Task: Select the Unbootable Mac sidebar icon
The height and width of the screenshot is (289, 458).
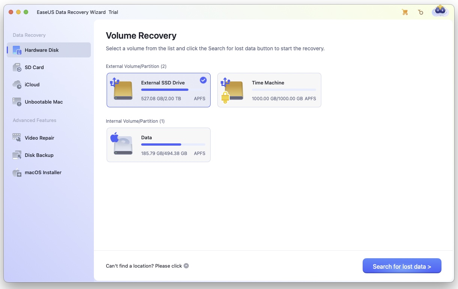Action: pyautogui.click(x=17, y=102)
